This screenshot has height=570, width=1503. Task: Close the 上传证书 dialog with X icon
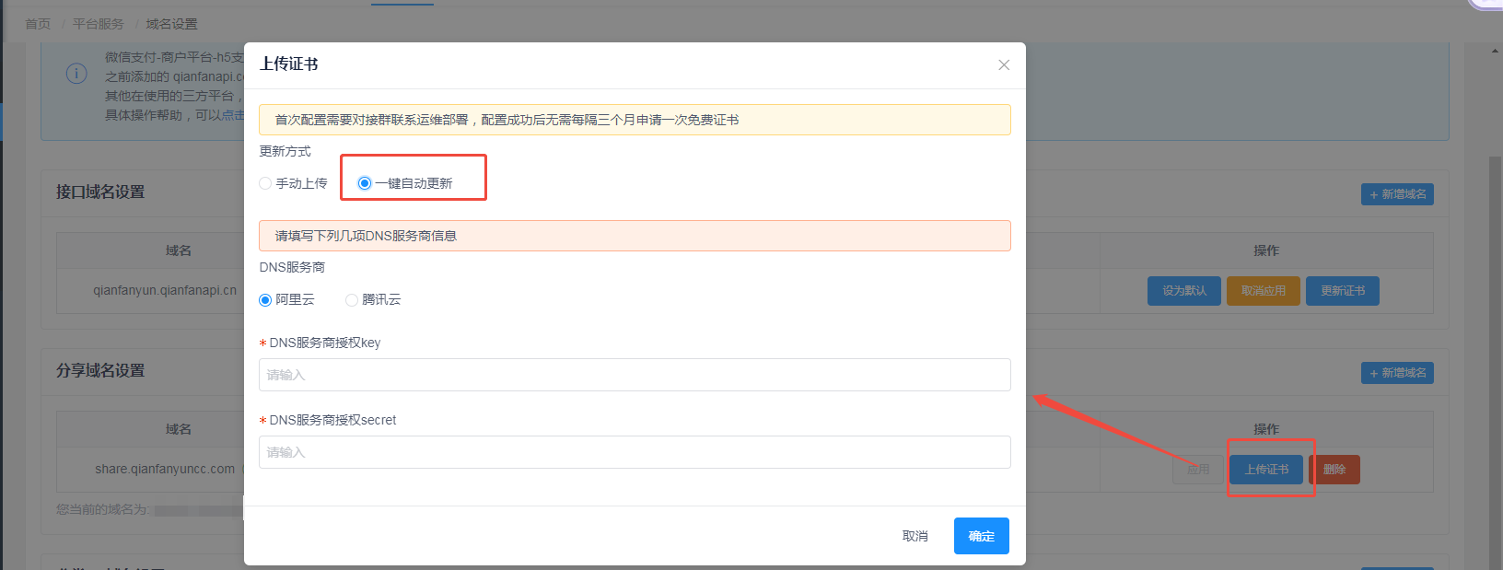pyautogui.click(x=1004, y=64)
